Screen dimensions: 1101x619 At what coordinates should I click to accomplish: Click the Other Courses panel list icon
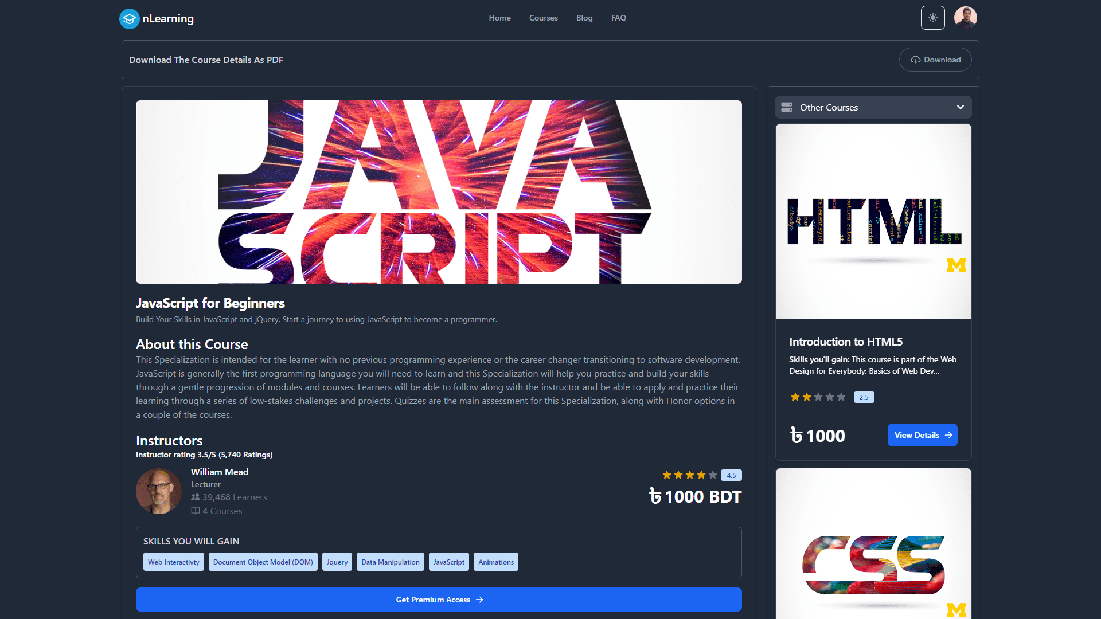click(x=787, y=107)
